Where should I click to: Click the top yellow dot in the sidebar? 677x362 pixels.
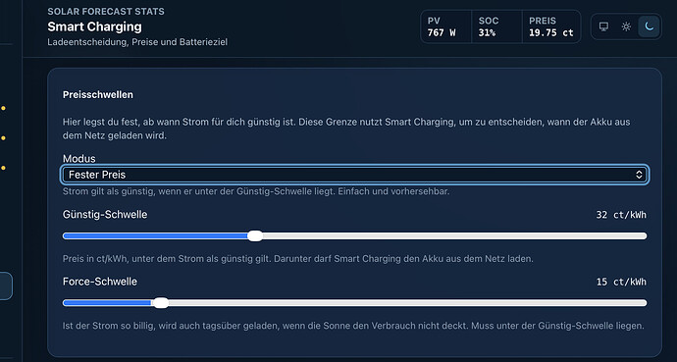[3, 108]
